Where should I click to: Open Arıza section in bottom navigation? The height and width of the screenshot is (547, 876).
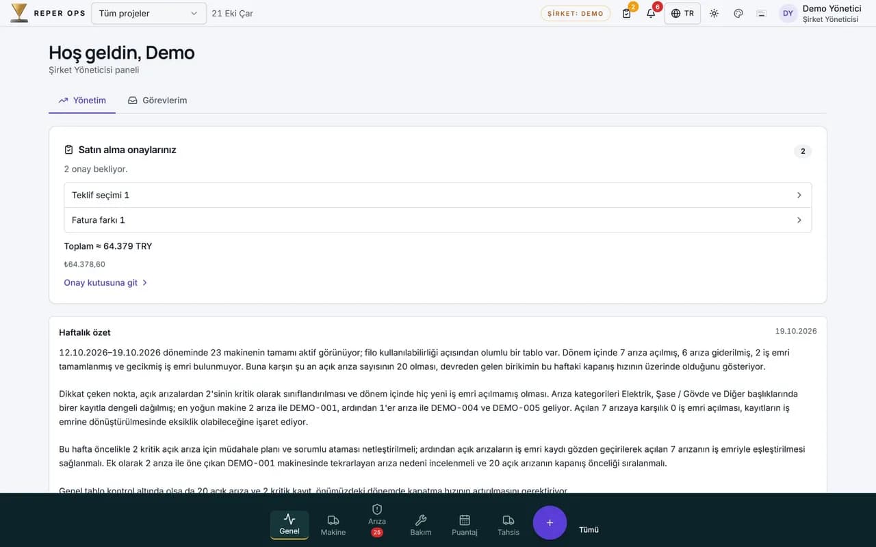pos(377,520)
